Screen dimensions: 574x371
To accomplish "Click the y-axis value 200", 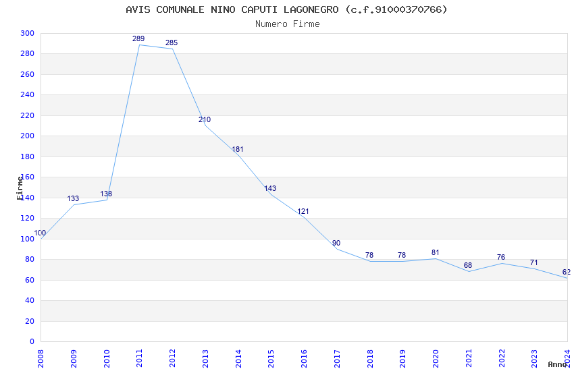I will [x=27, y=136].
